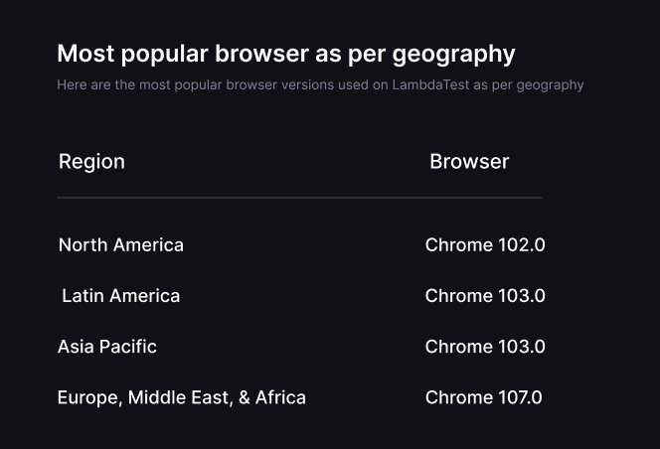Select Chrome 103.0 in the Latin America row
Viewport: 660px width, 449px height.
point(485,296)
